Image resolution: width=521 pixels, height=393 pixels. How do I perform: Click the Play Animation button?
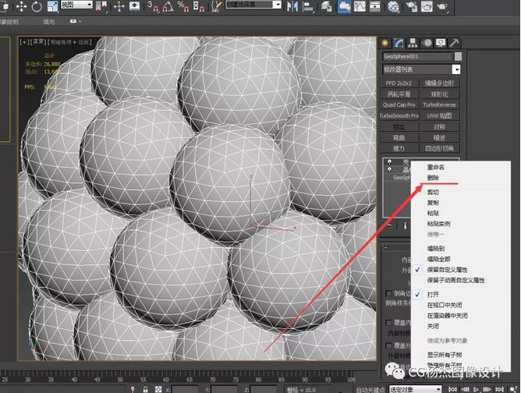coord(476,389)
